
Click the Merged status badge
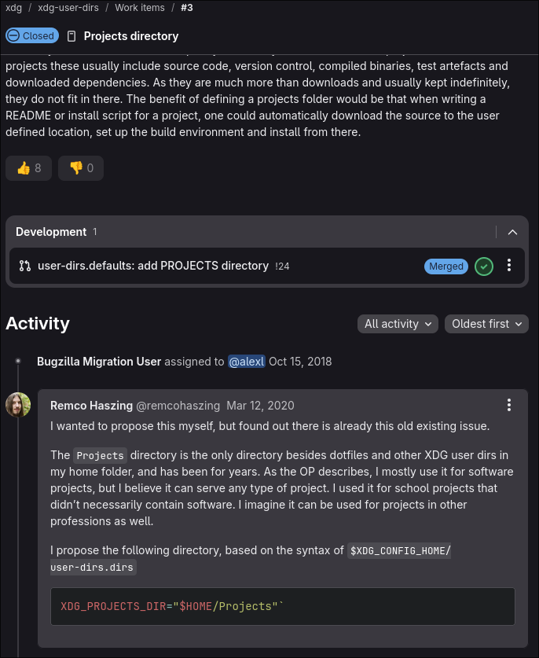[x=445, y=267]
